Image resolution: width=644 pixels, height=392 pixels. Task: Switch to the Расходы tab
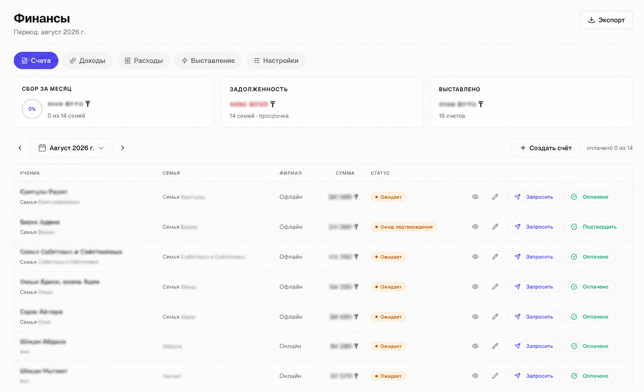(x=143, y=61)
